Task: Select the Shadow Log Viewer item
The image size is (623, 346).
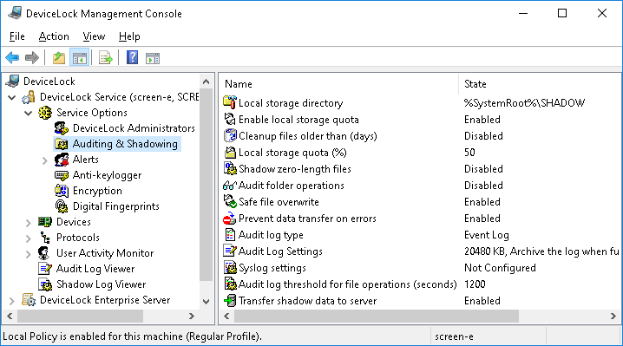Action: tap(101, 284)
